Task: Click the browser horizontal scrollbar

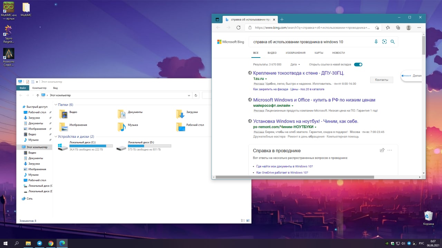Action: 295,177
